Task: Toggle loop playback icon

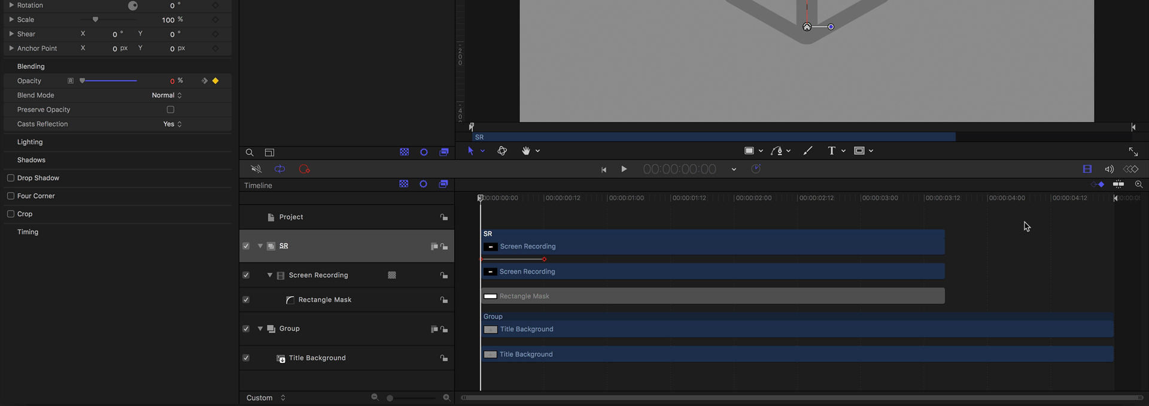Action: 279,169
